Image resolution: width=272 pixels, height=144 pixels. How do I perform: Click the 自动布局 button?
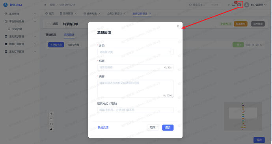pos(74,44)
